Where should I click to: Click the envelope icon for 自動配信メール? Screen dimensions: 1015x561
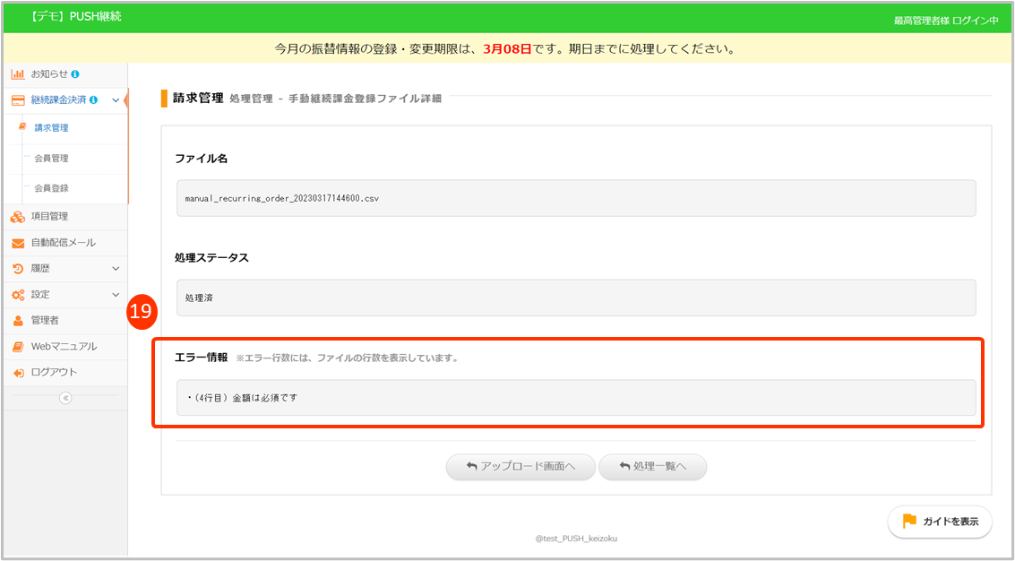pos(18,243)
